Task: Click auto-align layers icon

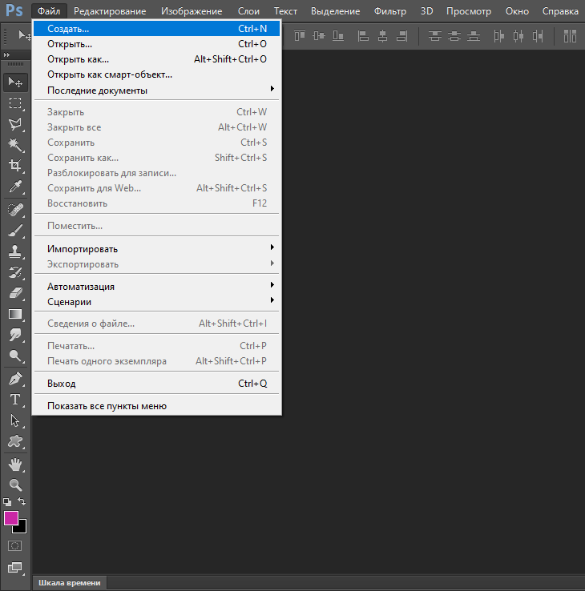Action: coord(570,36)
